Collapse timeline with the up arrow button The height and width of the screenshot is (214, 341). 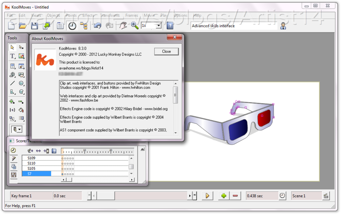click(142, 149)
